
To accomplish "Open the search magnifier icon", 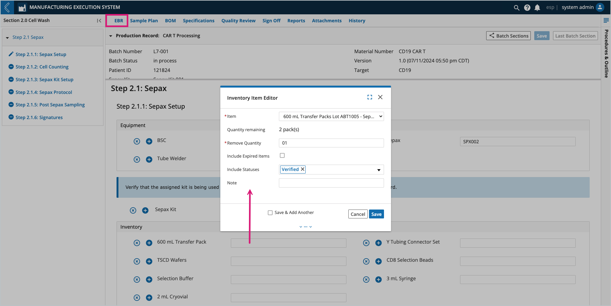I will click(x=516, y=8).
